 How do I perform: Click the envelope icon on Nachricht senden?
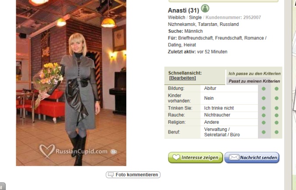pos(234,157)
